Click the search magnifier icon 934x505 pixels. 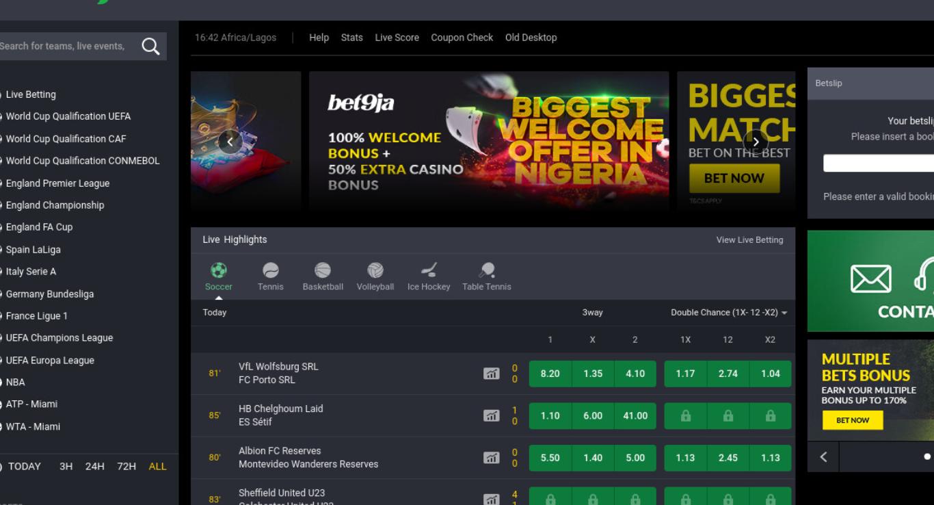[150, 46]
